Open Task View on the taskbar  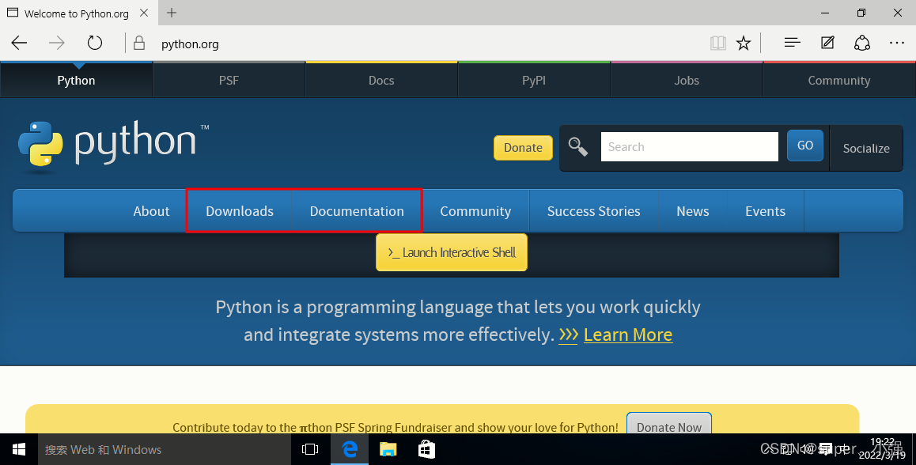tap(310, 449)
